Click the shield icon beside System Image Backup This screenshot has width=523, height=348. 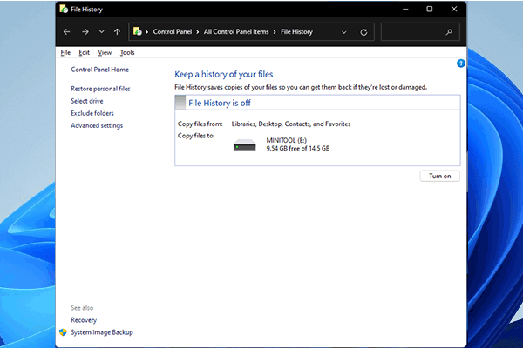(x=63, y=332)
